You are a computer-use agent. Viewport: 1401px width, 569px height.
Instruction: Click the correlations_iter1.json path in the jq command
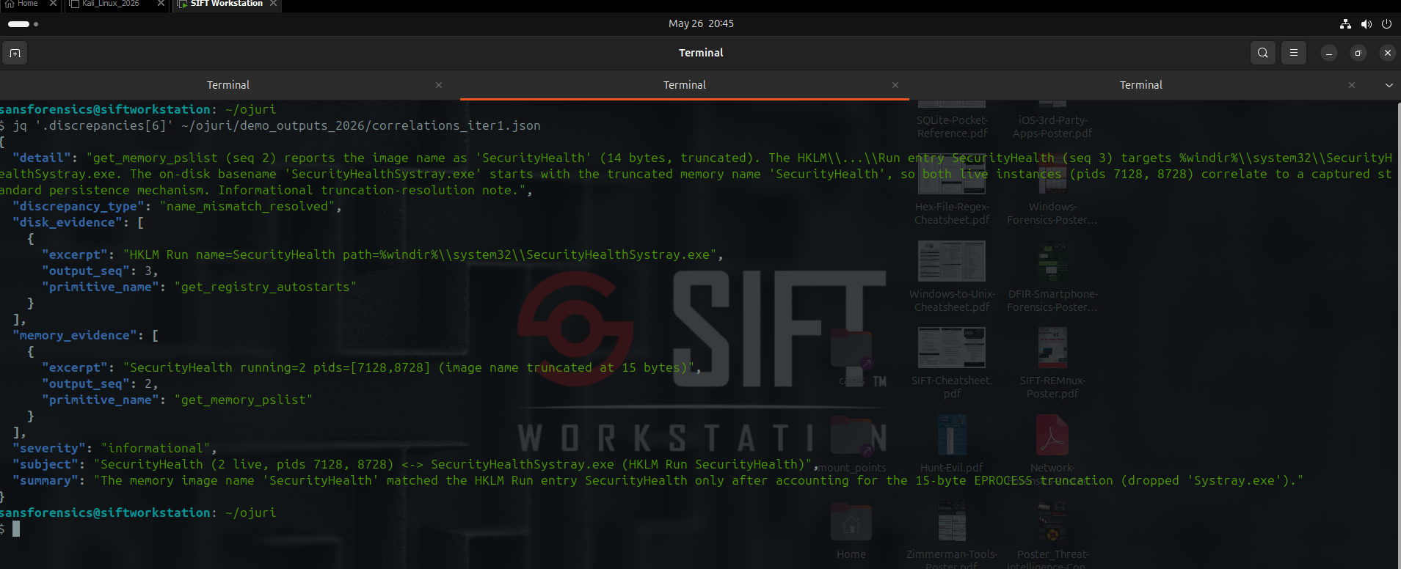(x=361, y=126)
